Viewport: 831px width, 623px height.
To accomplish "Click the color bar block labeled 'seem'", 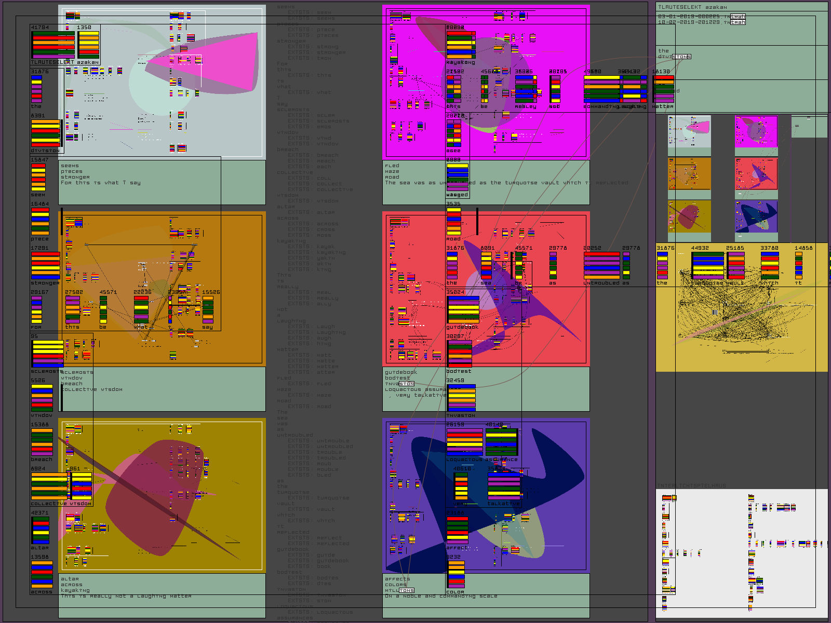I will click(x=38, y=178).
